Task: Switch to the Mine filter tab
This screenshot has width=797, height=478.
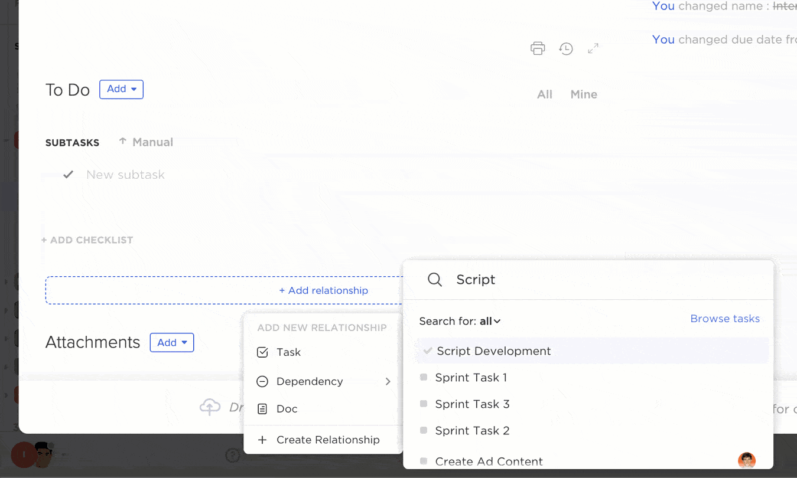Action: pos(583,94)
